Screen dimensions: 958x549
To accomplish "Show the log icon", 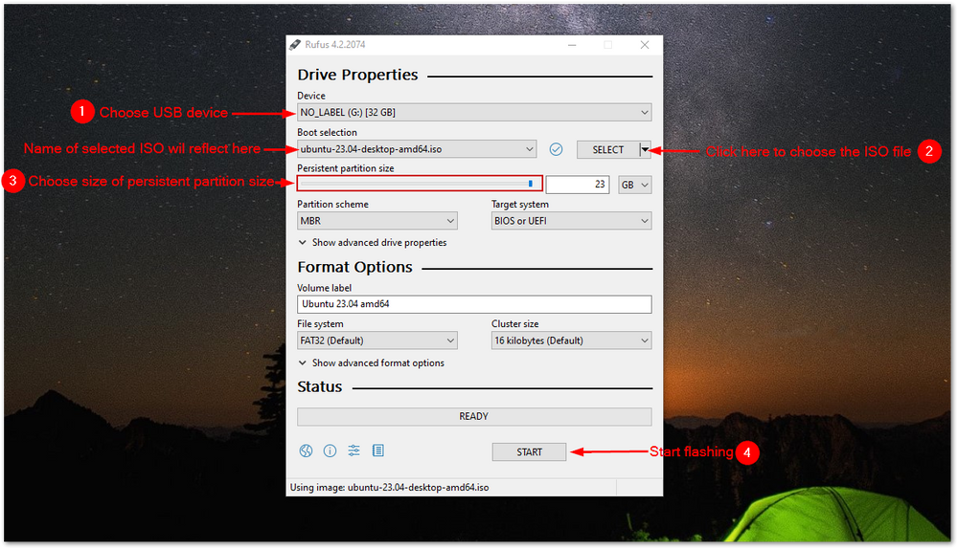I will (378, 450).
